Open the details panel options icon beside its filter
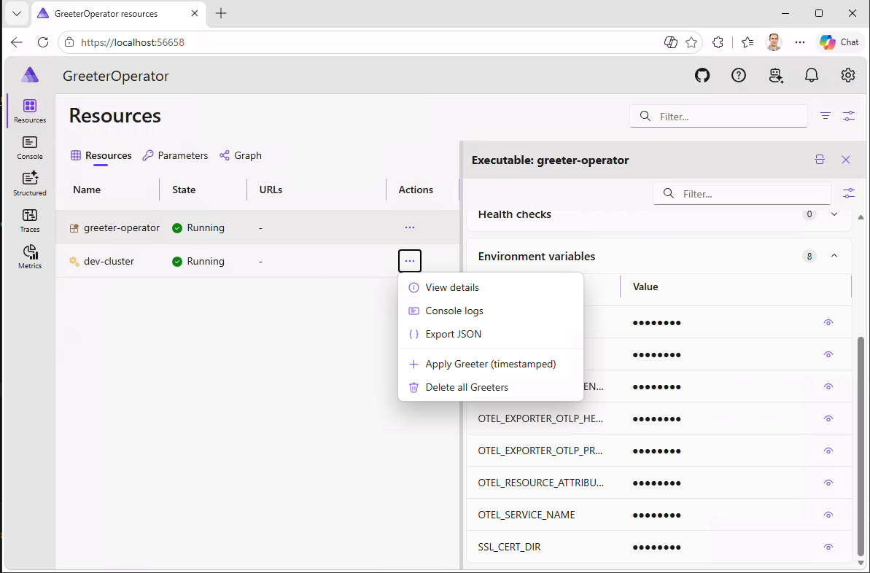 (849, 193)
